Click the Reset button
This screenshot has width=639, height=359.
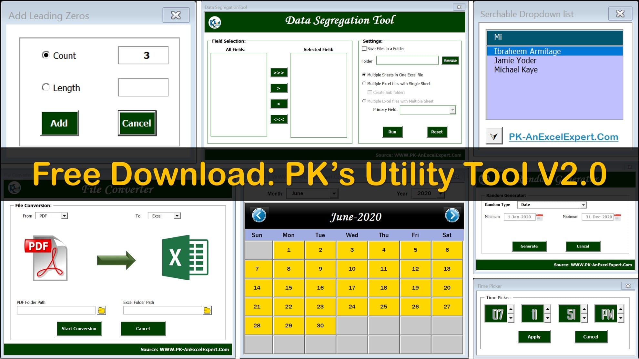pyautogui.click(x=437, y=132)
